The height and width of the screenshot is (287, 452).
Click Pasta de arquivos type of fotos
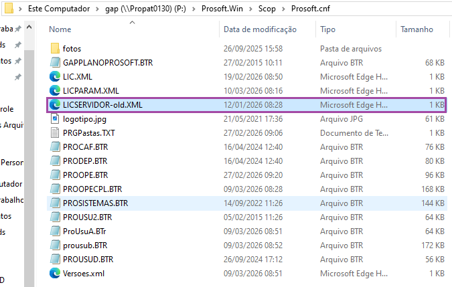(x=351, y=49)
